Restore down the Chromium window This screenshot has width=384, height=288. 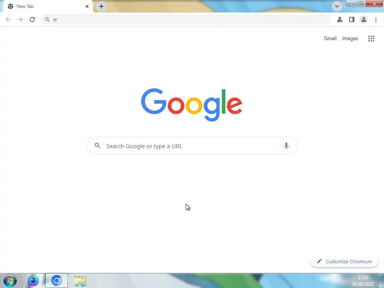(x=361, y=3)
